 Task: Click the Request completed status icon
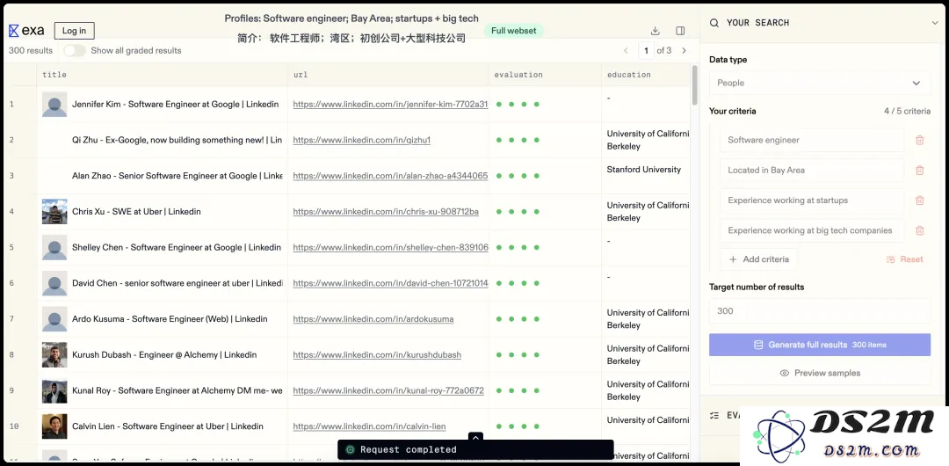[x=349, y=449]
